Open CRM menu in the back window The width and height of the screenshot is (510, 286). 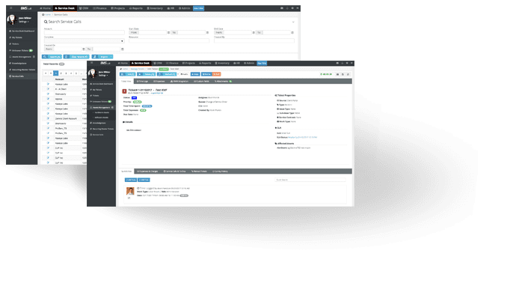pos(84,8)
